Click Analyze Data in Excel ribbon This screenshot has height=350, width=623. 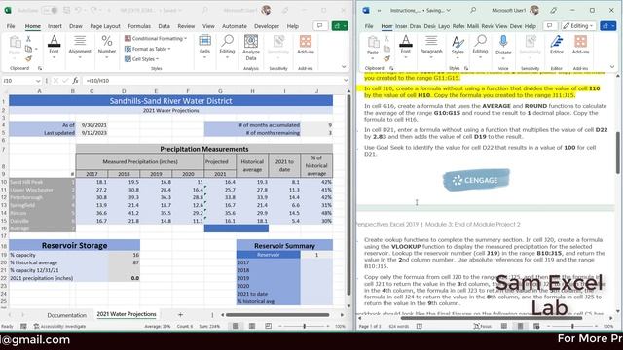click(x=251, y=48)
